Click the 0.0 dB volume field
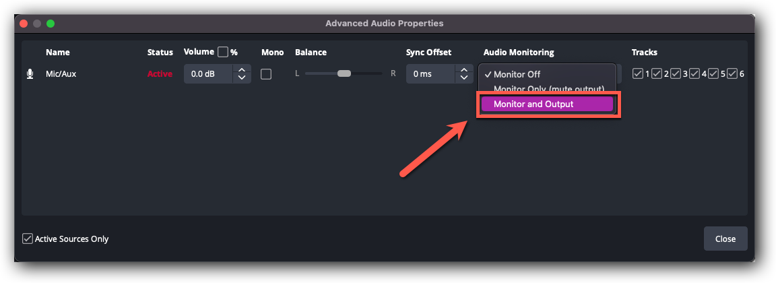776x283 pixels. 207,74
